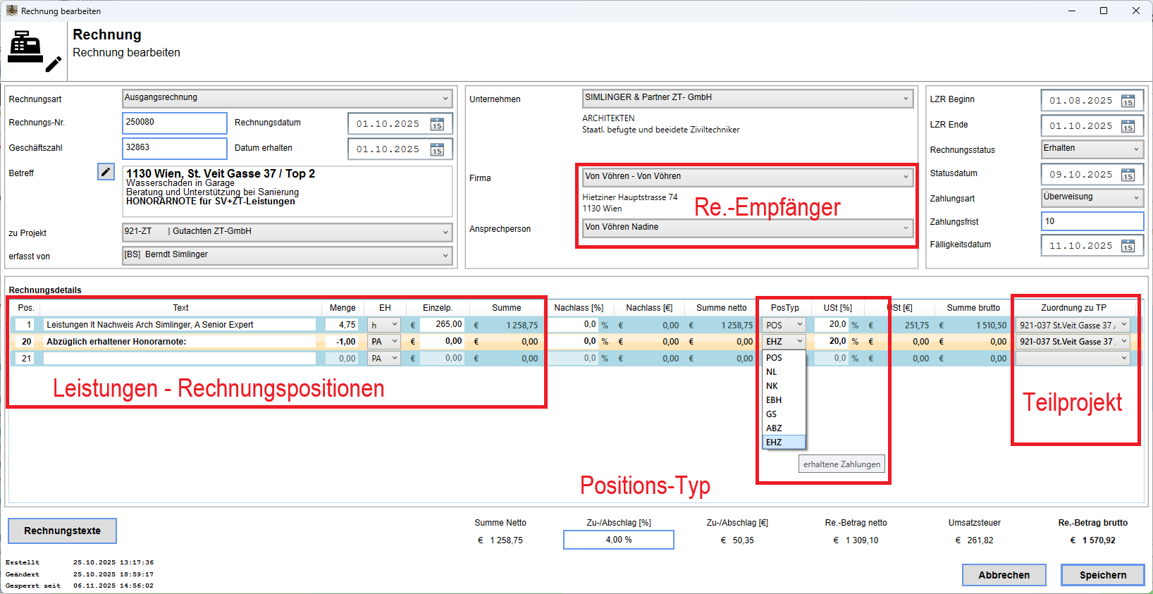Expand the Rechnungsart dropdown
This screenshot has height=594, width=1153.
(445, 98)
